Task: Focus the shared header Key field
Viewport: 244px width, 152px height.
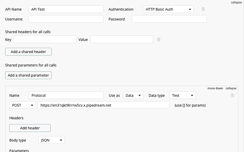Action: pos(45,40)
